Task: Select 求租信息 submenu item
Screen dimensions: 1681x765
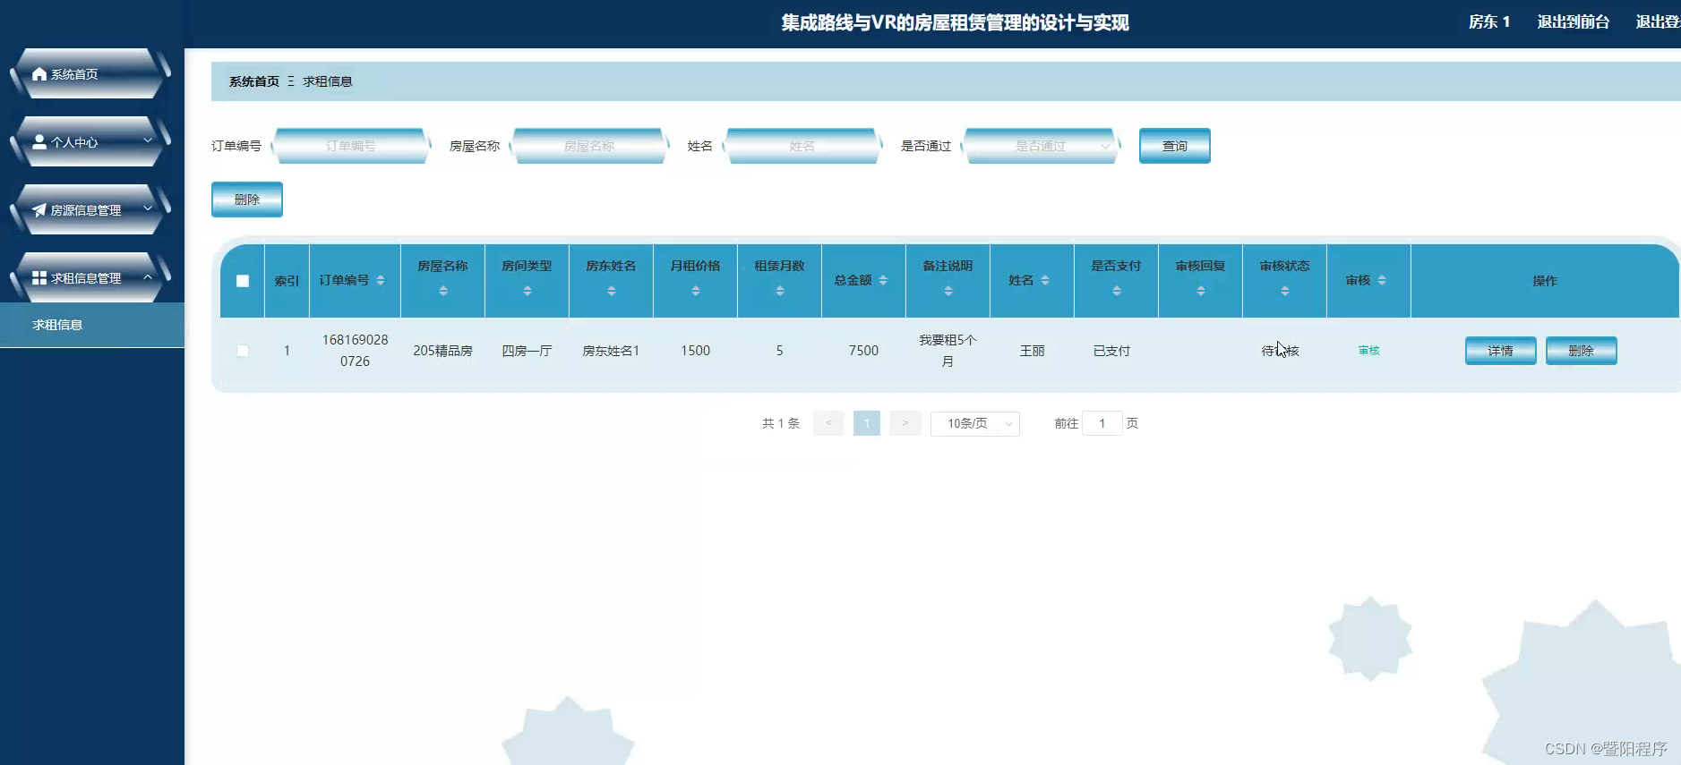Action: pos(92,325)
